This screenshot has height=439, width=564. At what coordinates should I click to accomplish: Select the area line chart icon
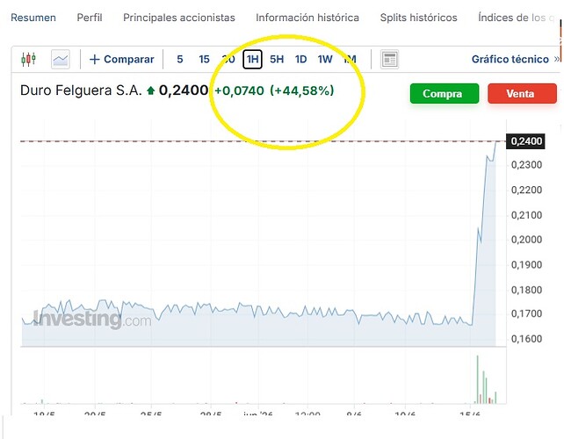(x=61, y=60)
